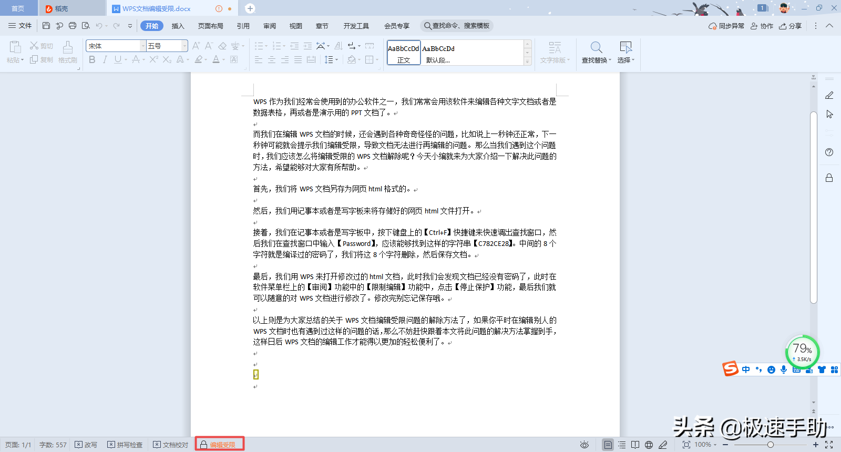
Task: Click the Clear formatting eraser icon
Action: (x=222, y=46)
